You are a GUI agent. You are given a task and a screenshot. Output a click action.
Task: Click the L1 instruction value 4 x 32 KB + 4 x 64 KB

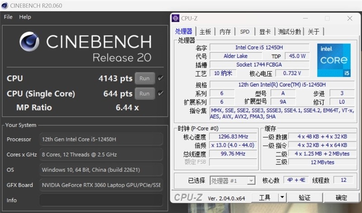click(322, 145)
